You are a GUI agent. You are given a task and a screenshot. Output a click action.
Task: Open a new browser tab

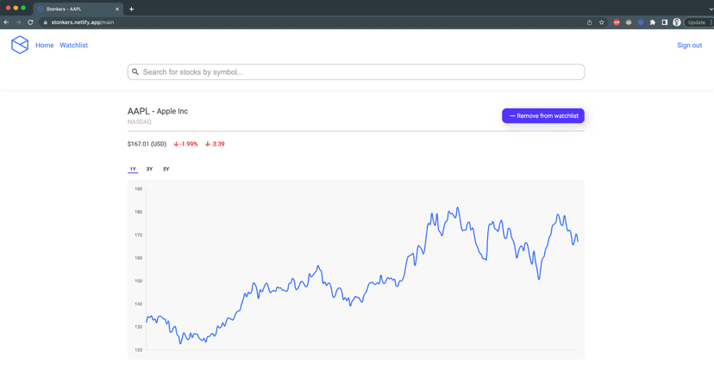(x=132, y=9)
